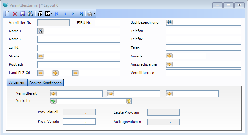The height and width of the screenshot is (135, 248).
Task: Open the printer dropdown arrow
Action: (x=94, y=14)
